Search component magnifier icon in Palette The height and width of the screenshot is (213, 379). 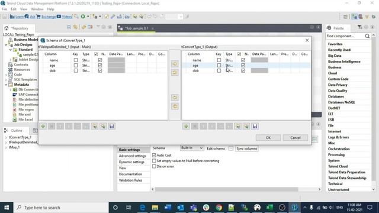[367, 36]
